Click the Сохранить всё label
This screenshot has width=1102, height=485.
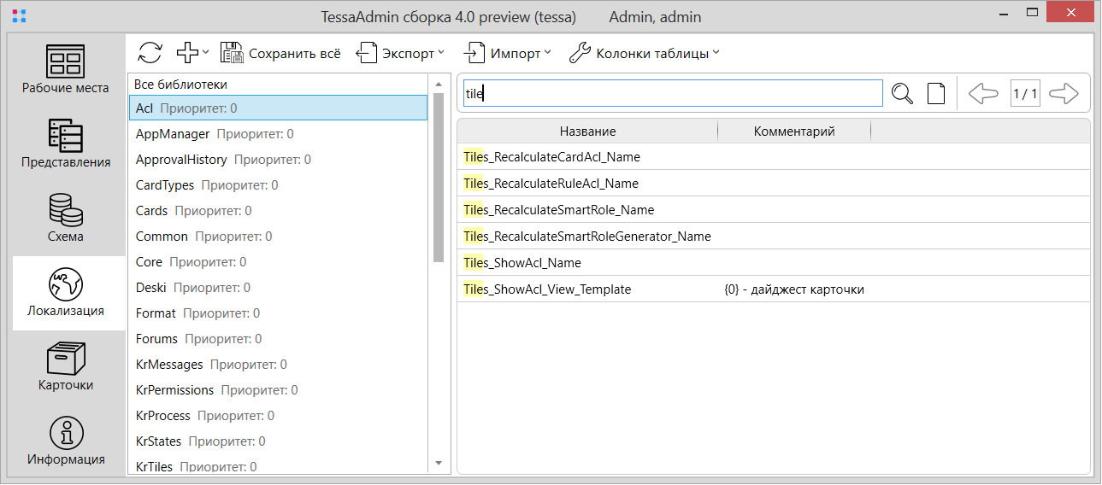coord(295,53)
